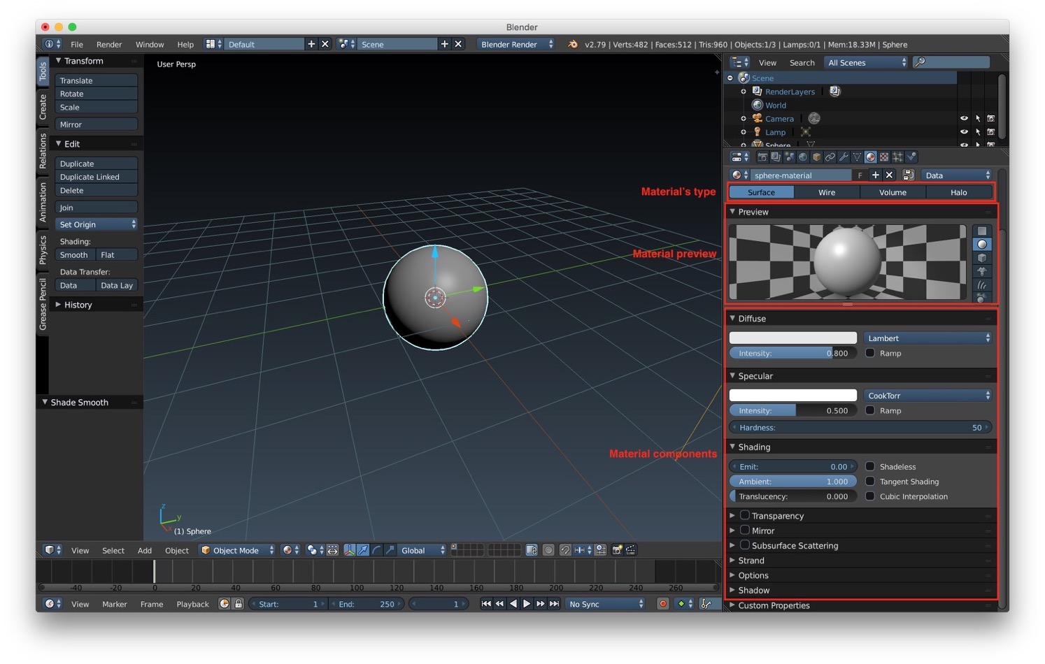
Task: Toggle Camera visibility eye in the outliner
Action: coord(964,119)
